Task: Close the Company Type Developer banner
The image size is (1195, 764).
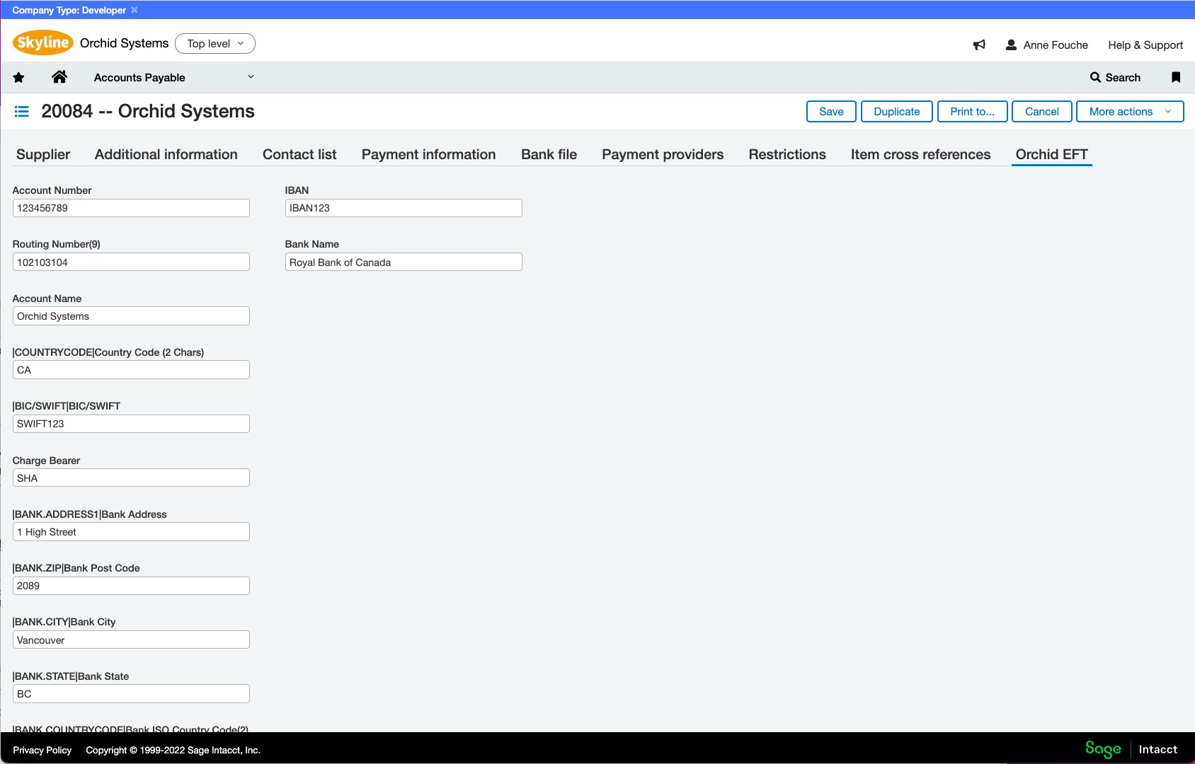Action: (x=135, y=10)
